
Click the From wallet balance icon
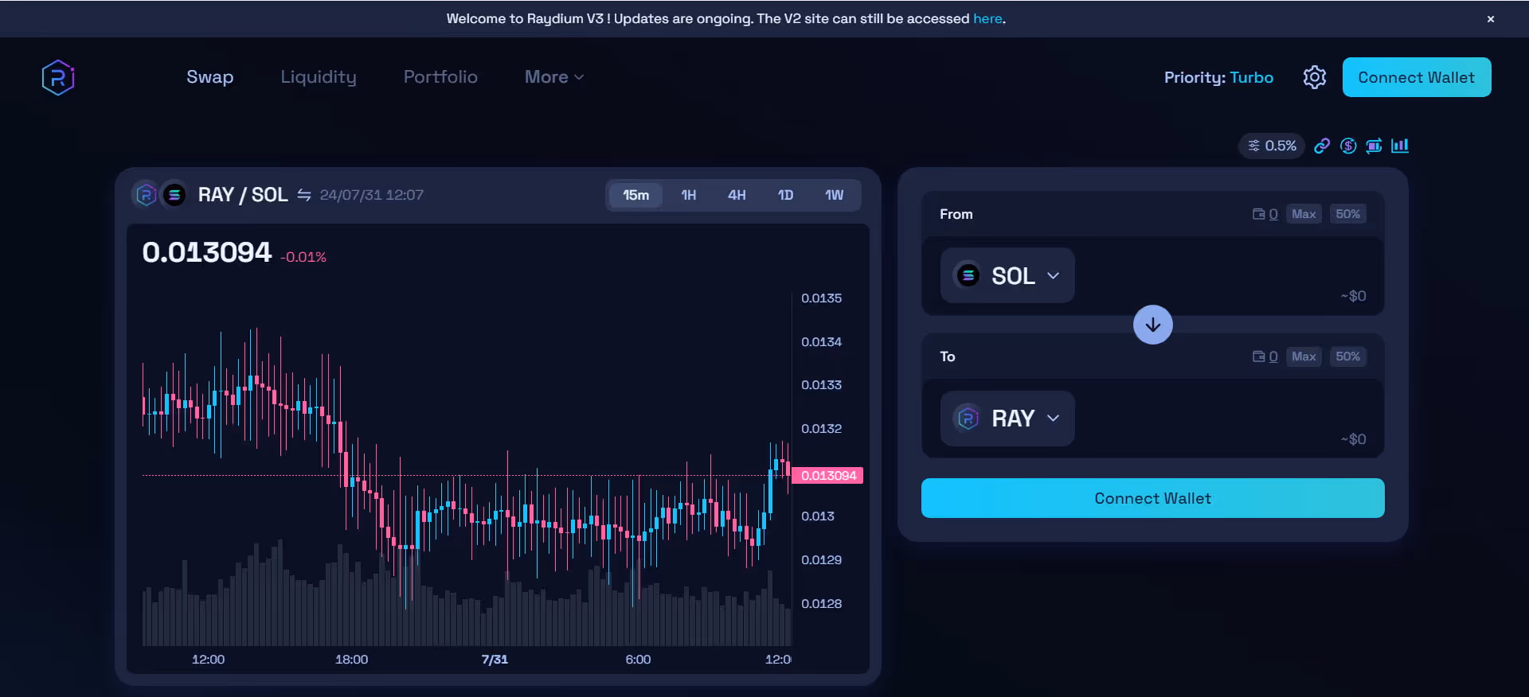coord(1258,214)
